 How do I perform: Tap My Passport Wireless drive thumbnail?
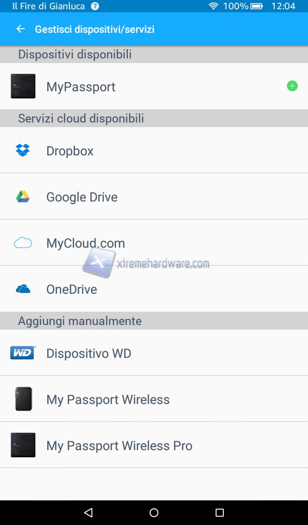[23, 399]
